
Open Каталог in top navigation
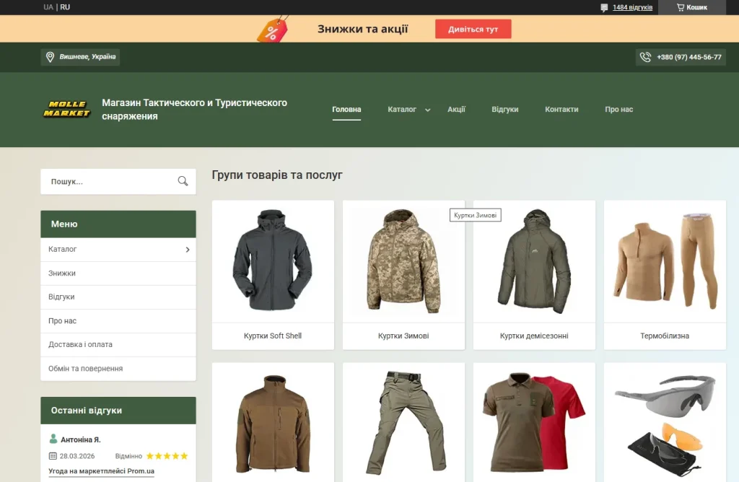[402, 109]
